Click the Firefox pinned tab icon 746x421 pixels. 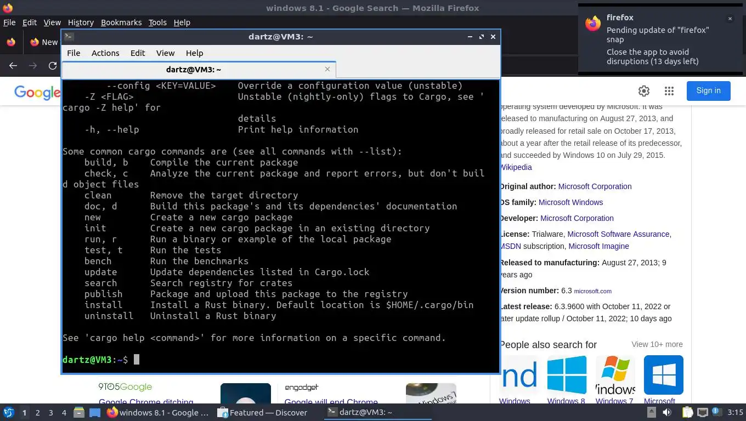11,42
